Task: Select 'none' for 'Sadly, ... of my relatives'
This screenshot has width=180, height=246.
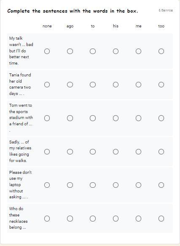Action: pos(47,151)
